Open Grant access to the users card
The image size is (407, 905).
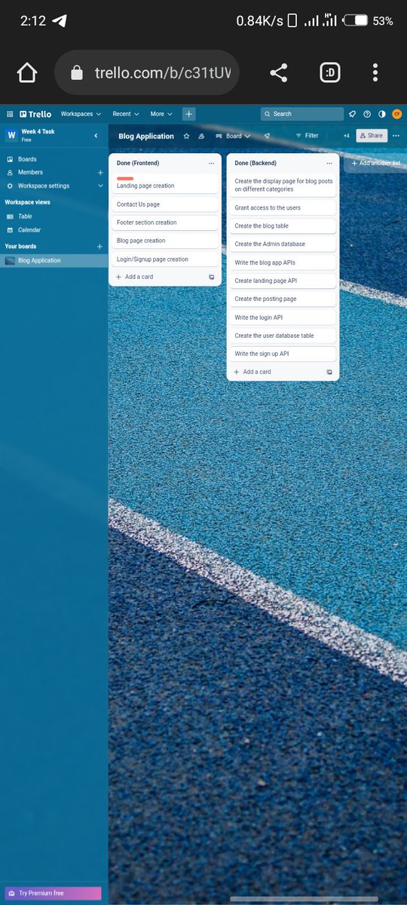[x=283, y=207]
